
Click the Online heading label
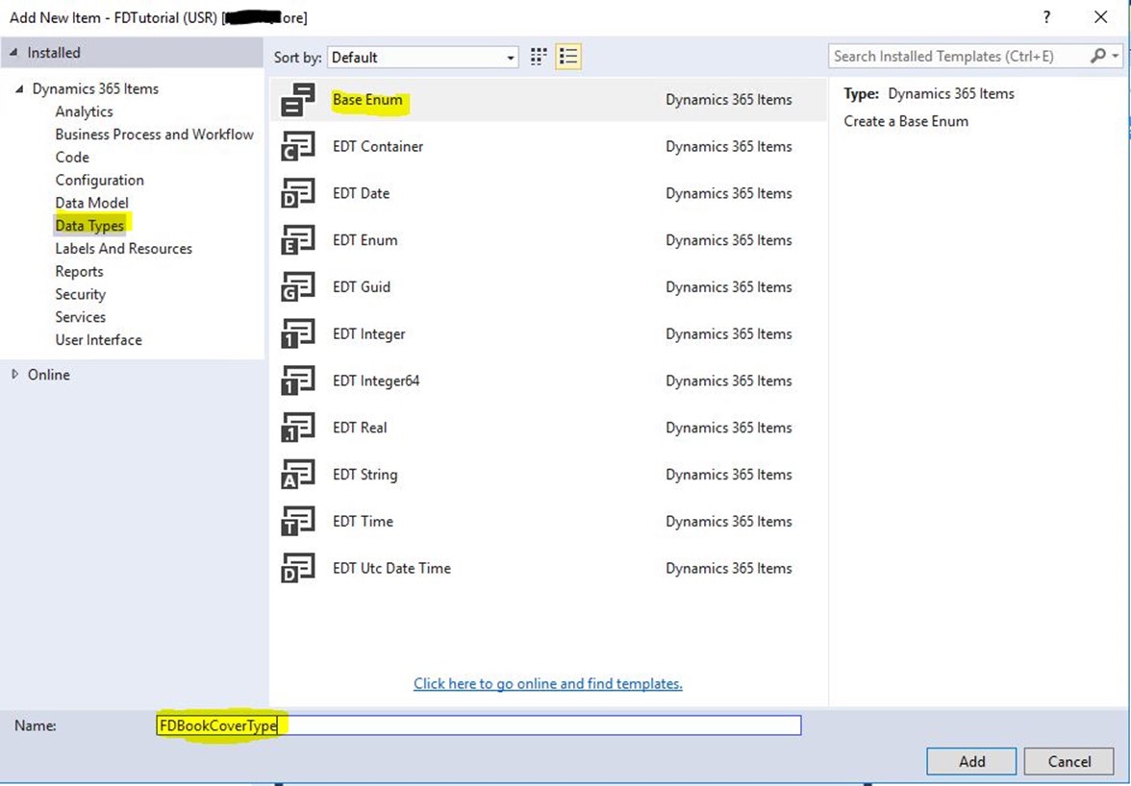point(48,375)
